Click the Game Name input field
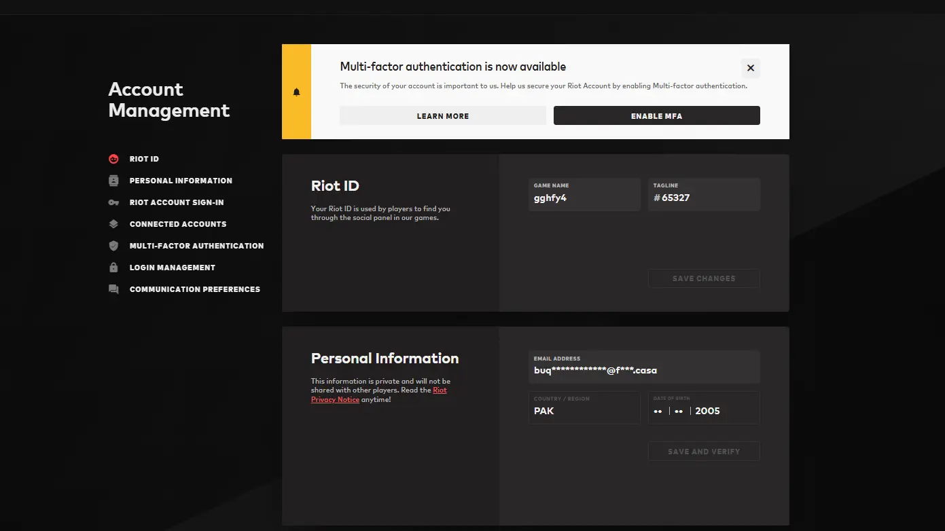This screenshot has width=945, height=531. pos(584,198)
